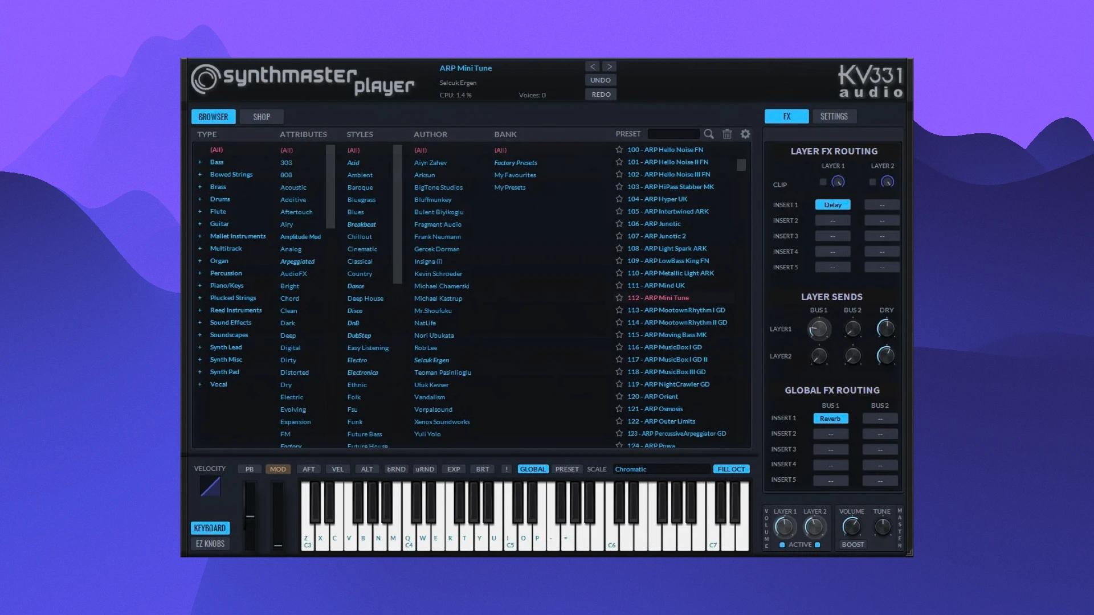Viewport: 1094px width, 615px height.
Task: Toggle Layer 2 active indicator
Action: [x=818, y=545]
